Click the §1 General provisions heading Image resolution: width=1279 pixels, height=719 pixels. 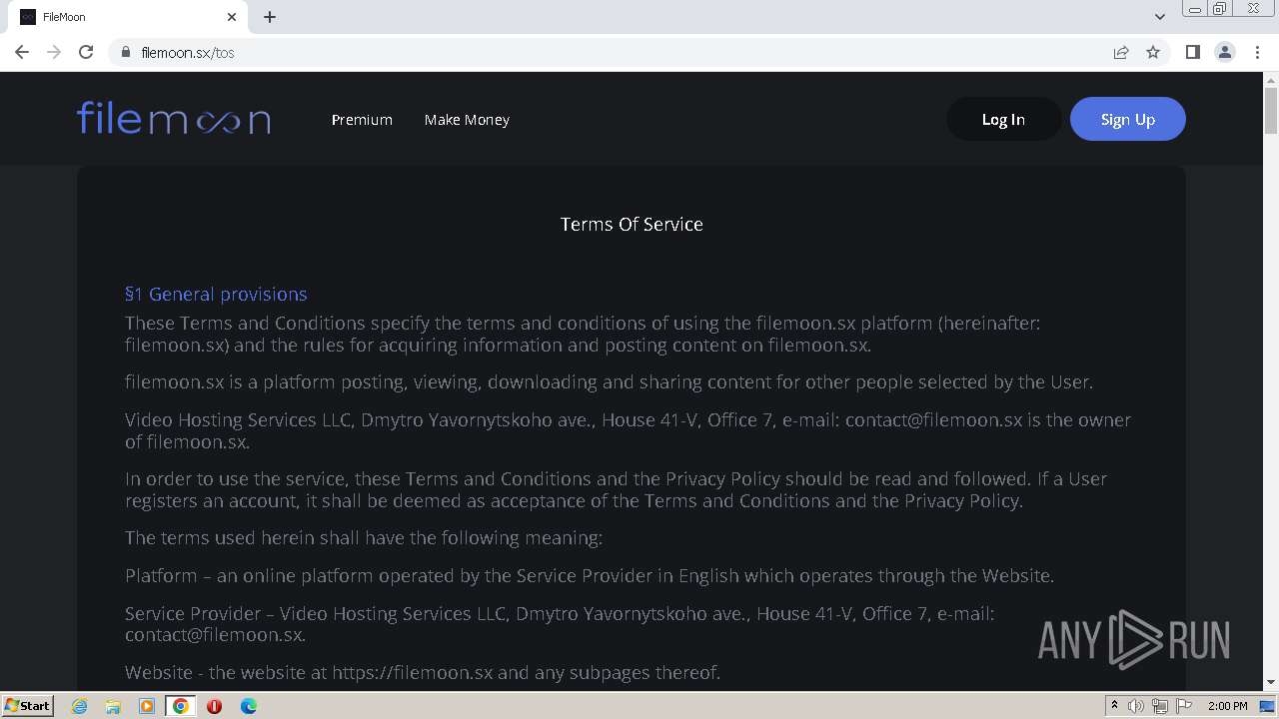click(216, 294)
